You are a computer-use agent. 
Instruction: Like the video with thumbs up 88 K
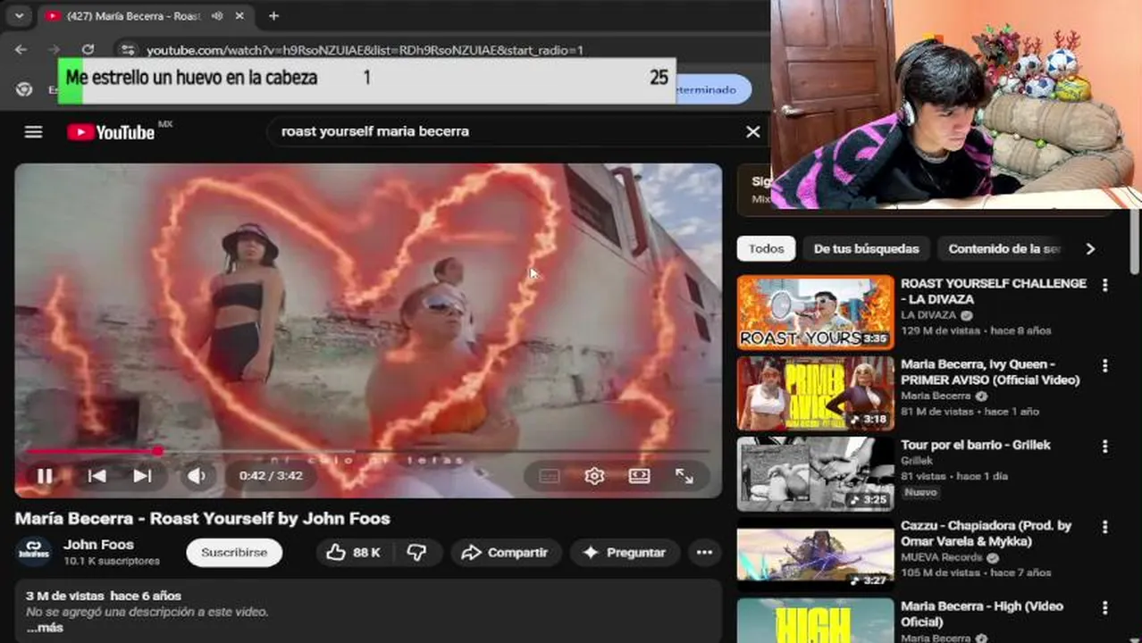(355, 553)
